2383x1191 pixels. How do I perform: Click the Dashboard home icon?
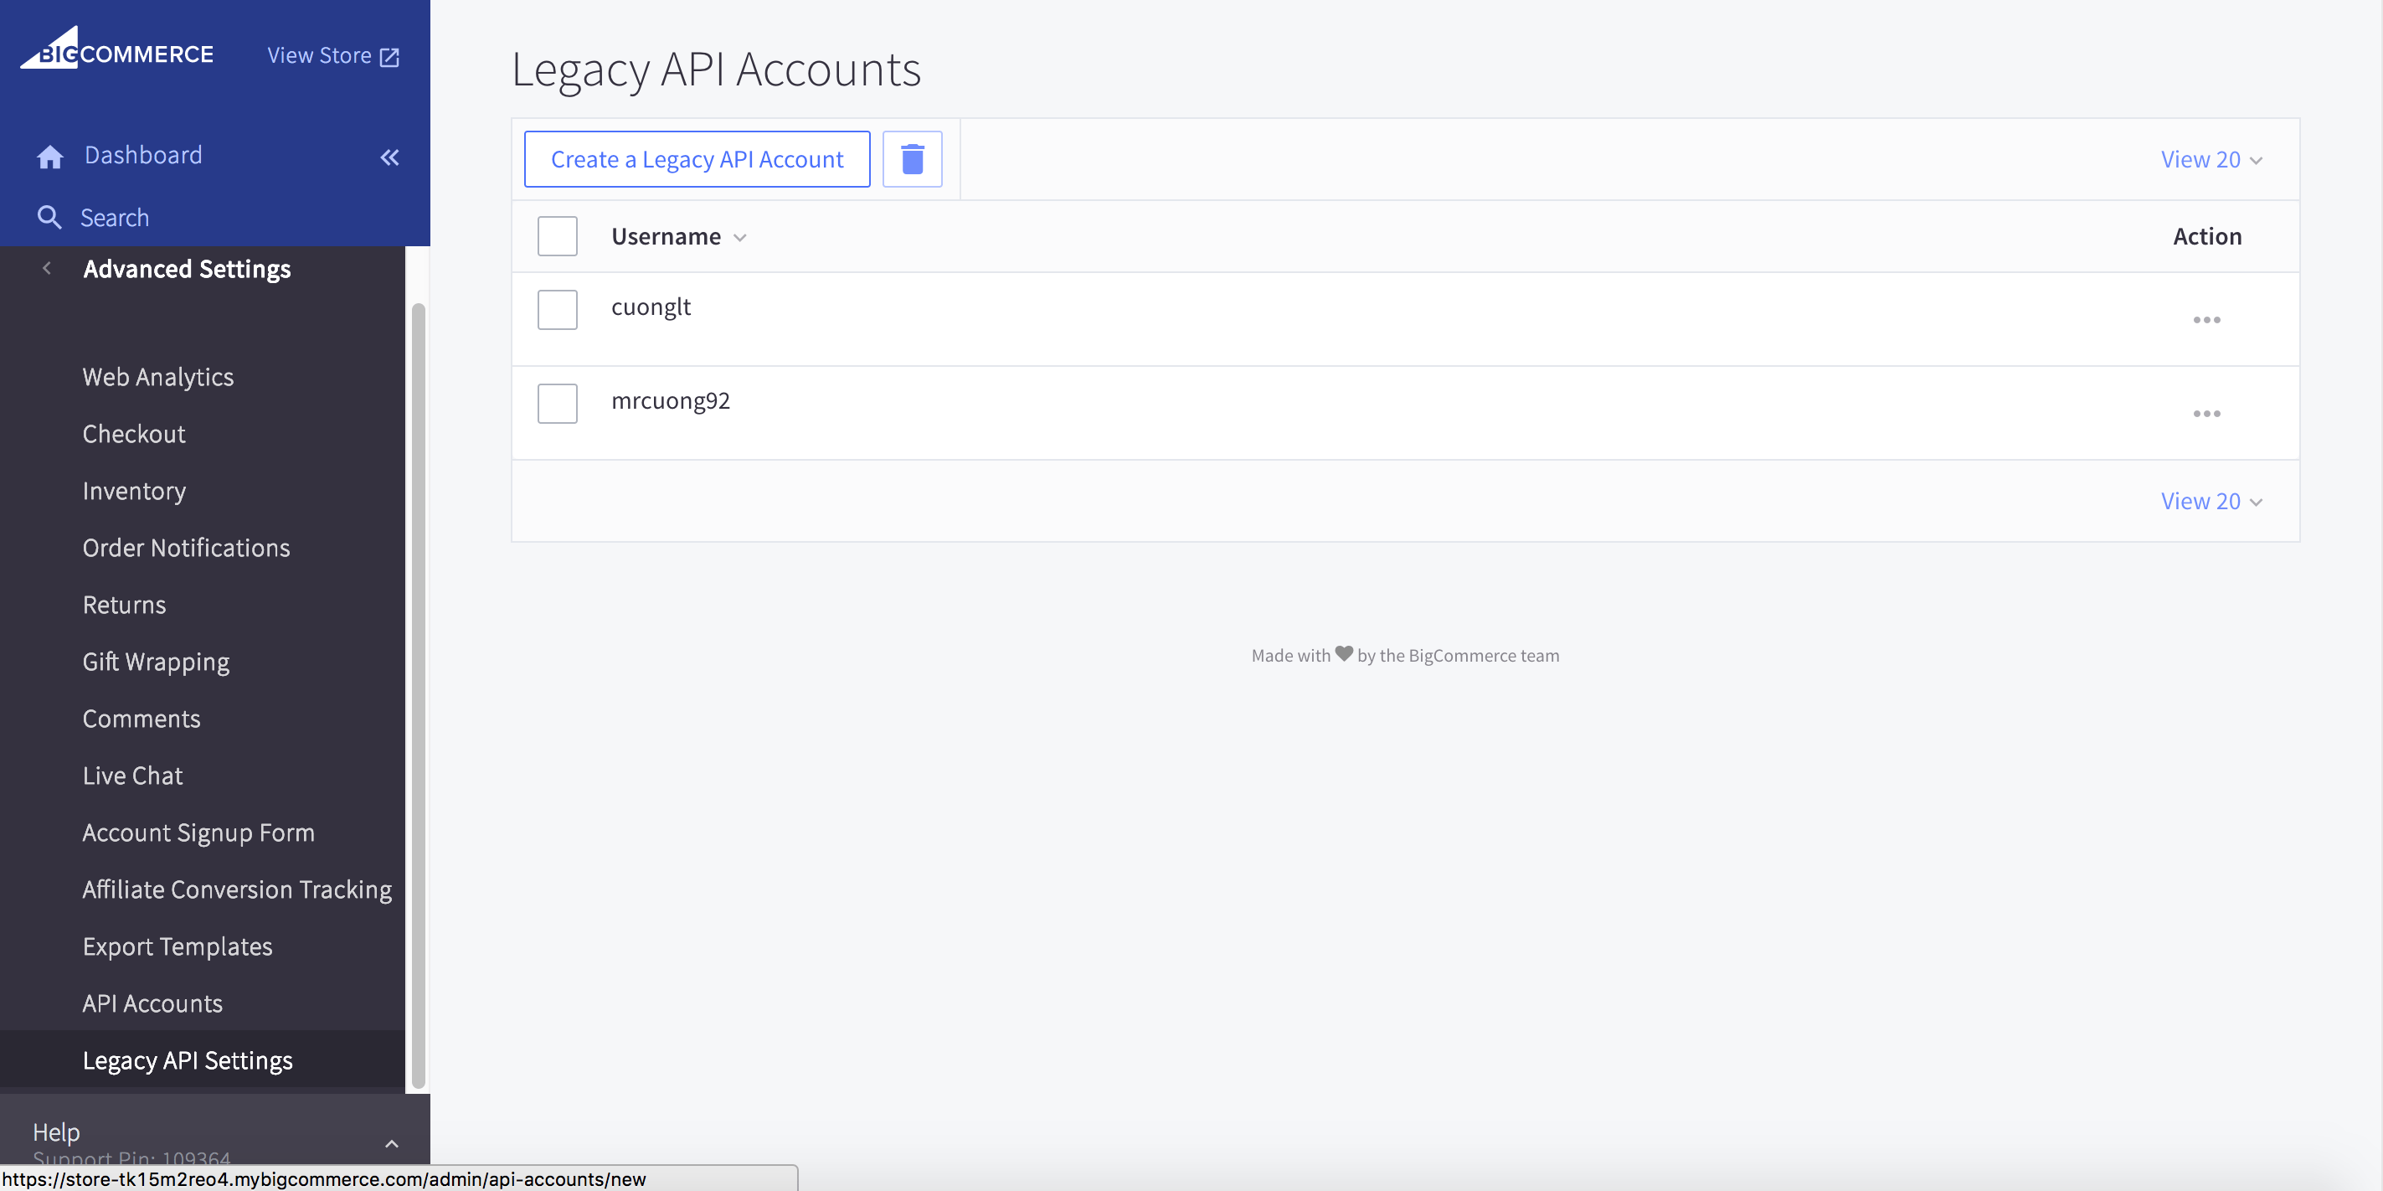click(50, 157)
